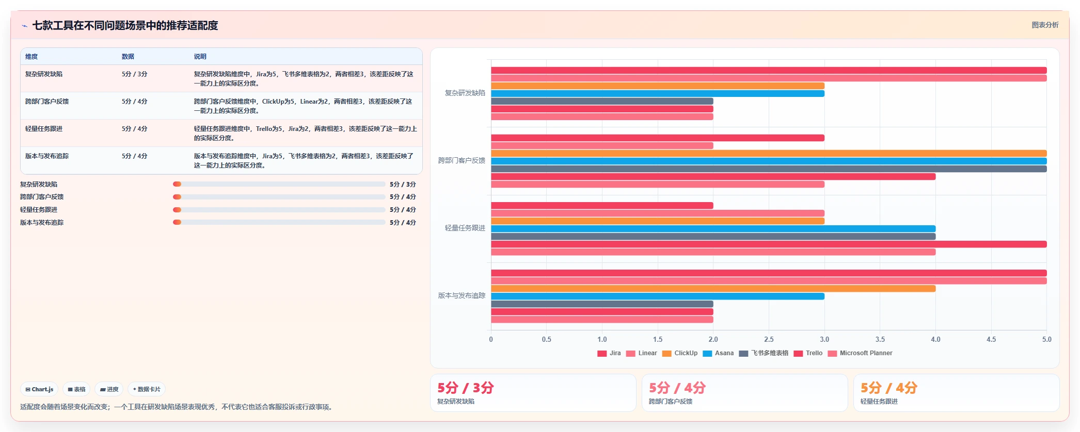Click the top Jira bar in 复杂研发缺陷 group

pos(769,71)
